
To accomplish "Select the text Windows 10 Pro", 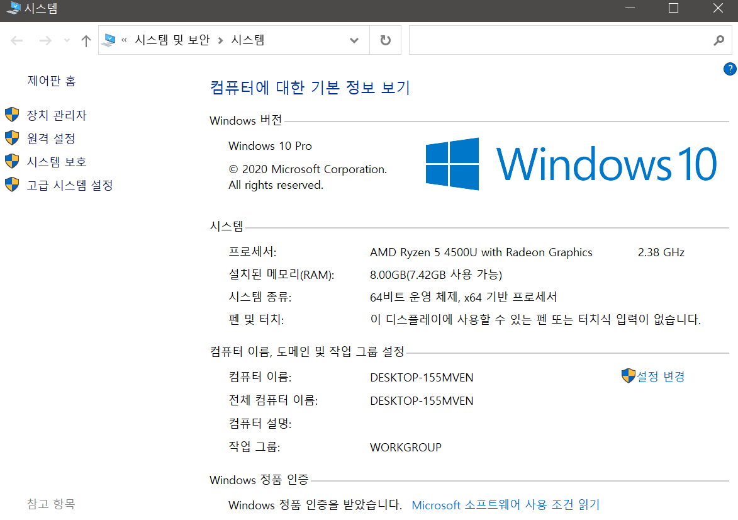I will pos(270,146).
